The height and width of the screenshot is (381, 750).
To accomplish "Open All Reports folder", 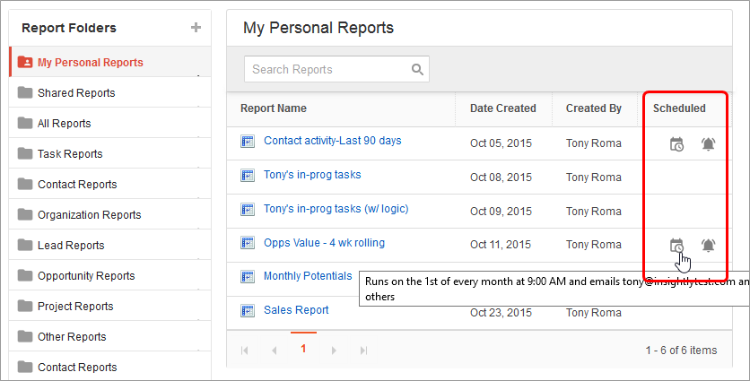I will click(110, 124).
